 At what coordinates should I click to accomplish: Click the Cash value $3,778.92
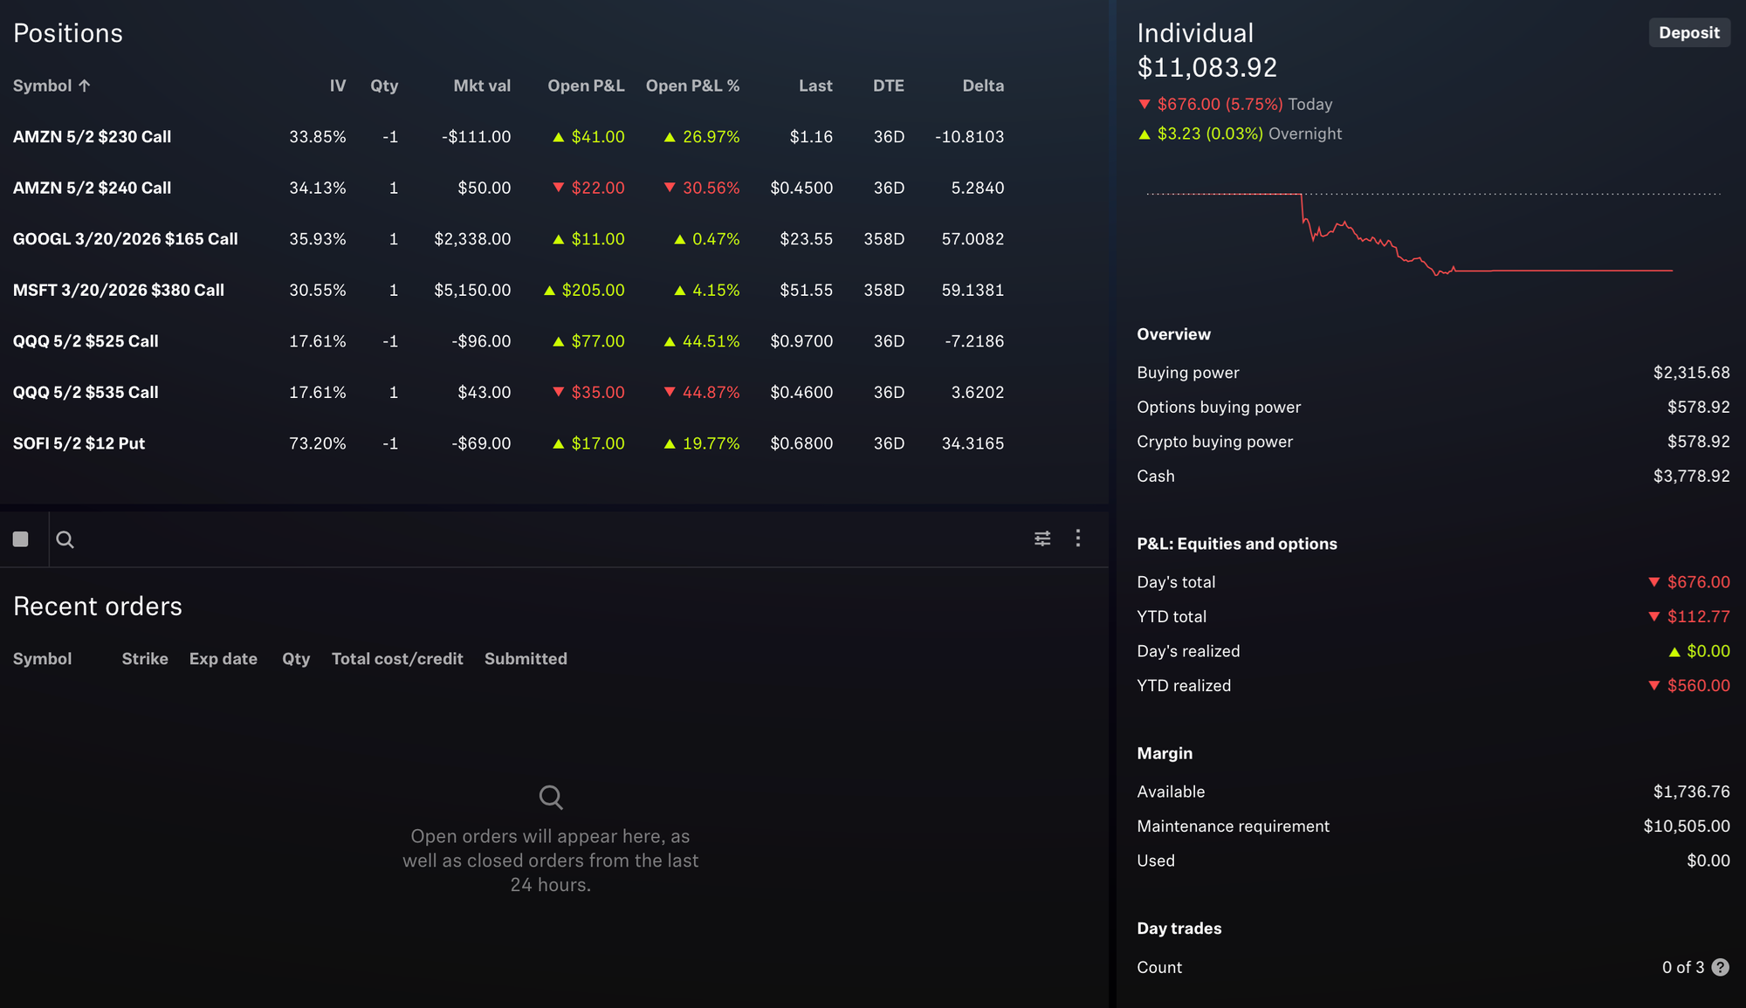(1691, 477)
